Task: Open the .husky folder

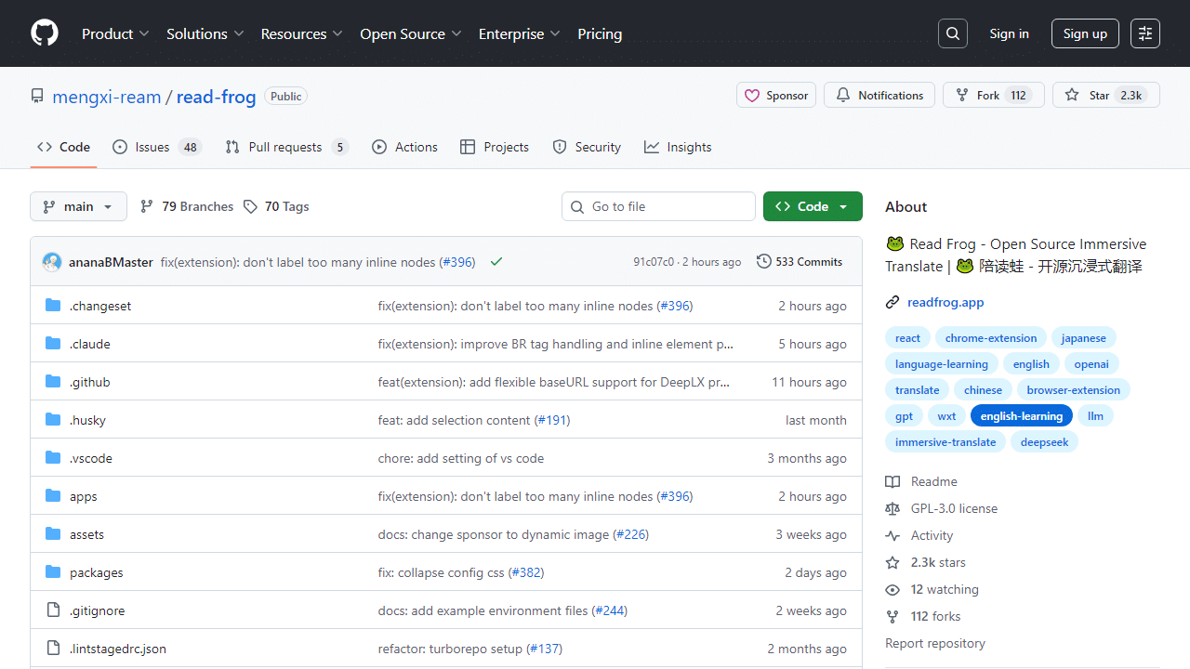Action: click(x=87, y=420)
